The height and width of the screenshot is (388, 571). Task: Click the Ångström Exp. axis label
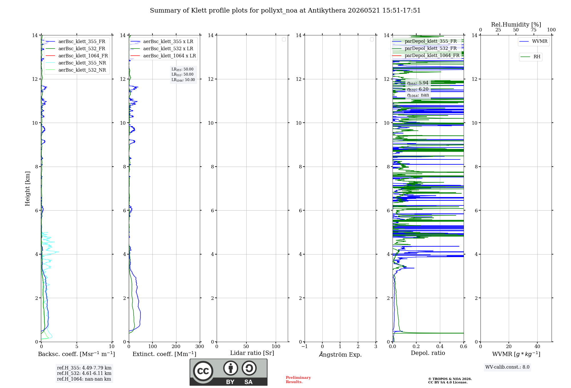[x=340, y=354]
